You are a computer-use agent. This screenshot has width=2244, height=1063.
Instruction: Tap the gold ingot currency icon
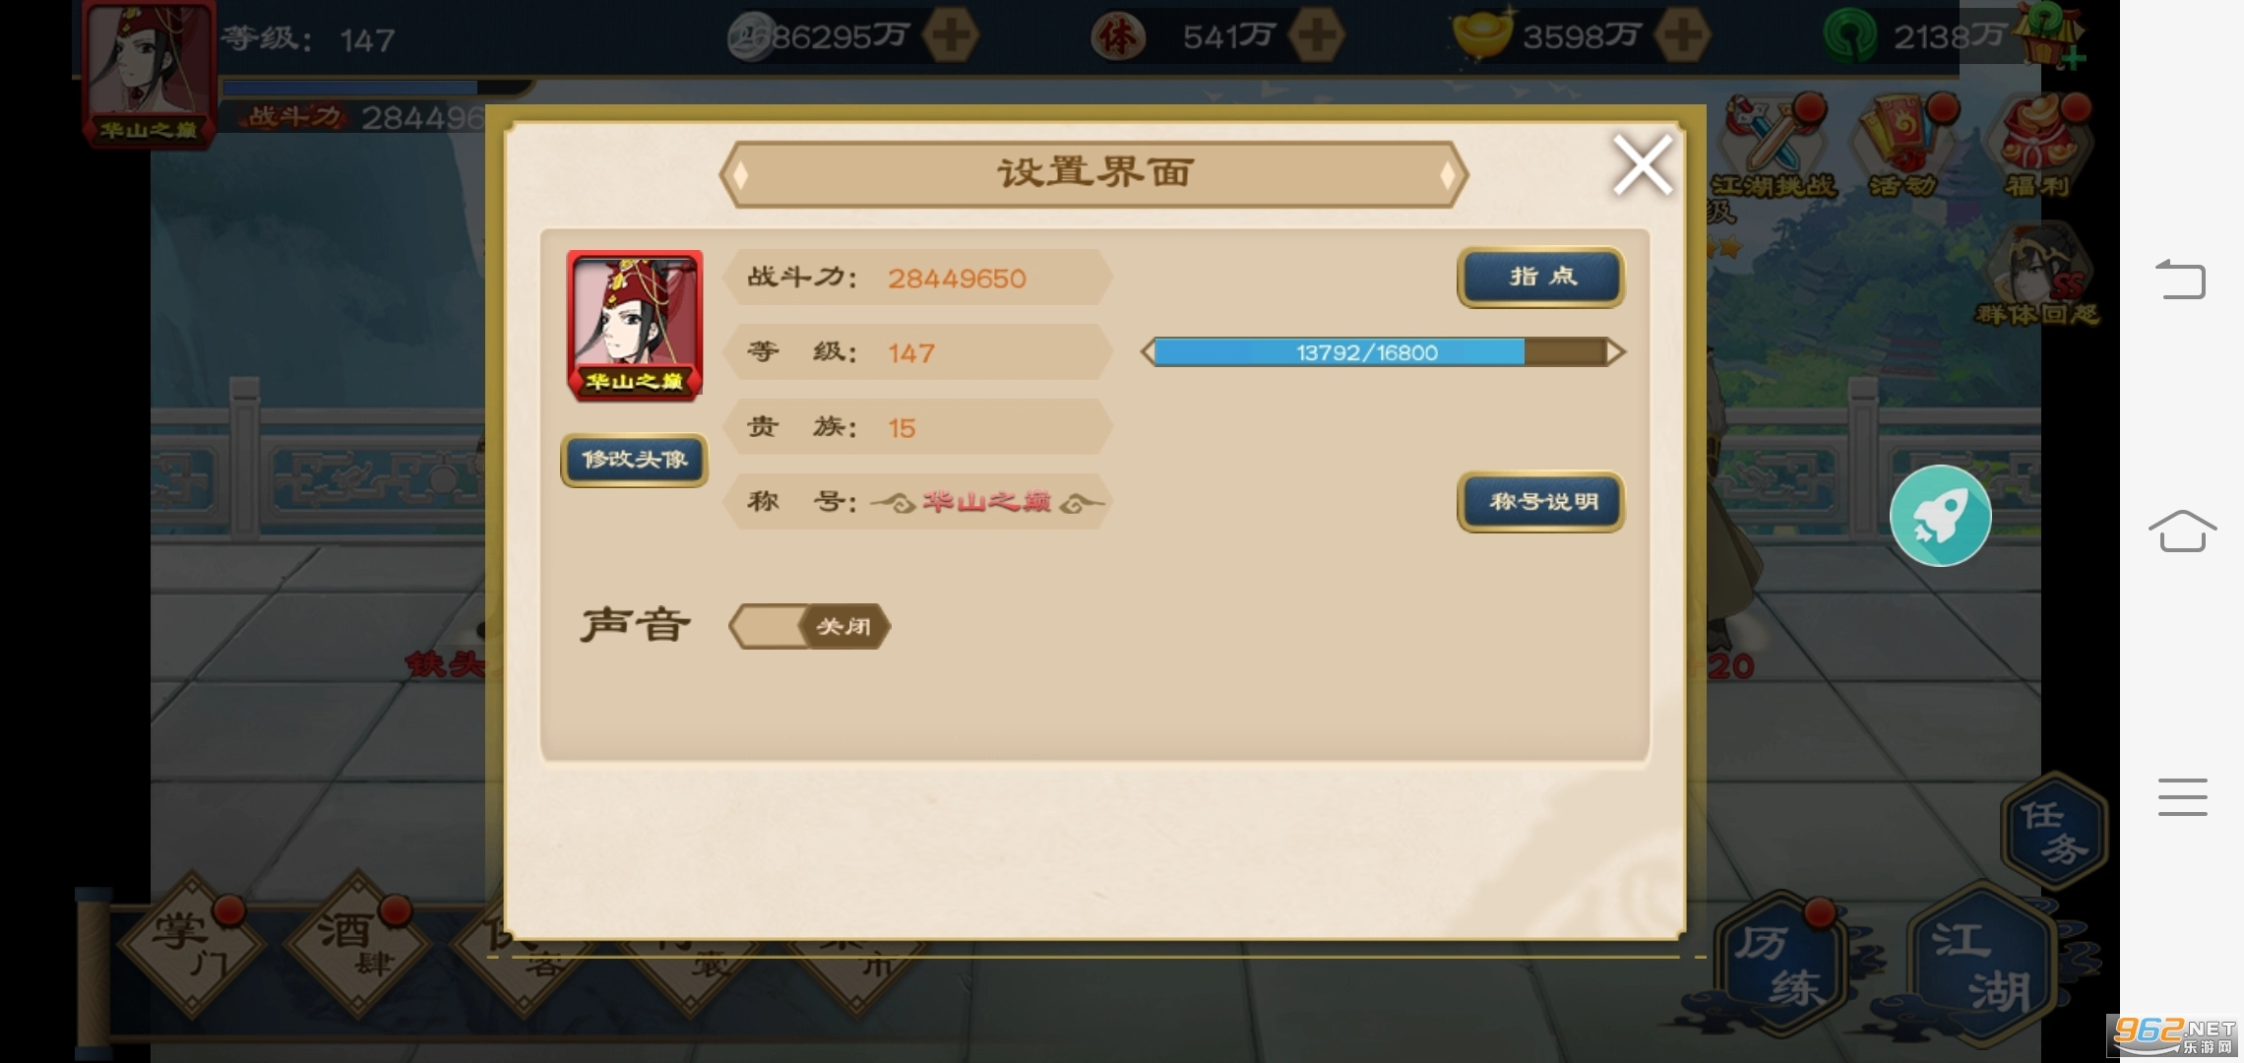click(x=1481, y=35)
